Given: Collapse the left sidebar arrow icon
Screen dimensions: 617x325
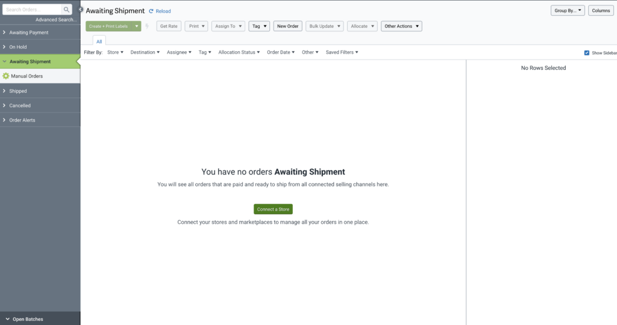Looking at the screenshot, I should [x=81, y=10].
